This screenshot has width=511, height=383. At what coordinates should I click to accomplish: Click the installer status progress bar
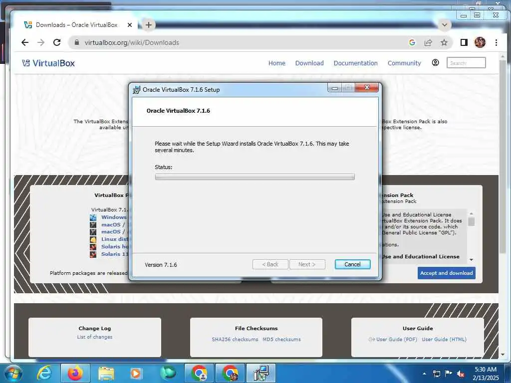tap(255, 177)
